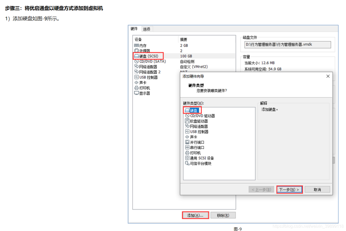Click the 自定义 (VMnet2) summary value
This screenshot has width=346, height=231.
tap(194, 67)
